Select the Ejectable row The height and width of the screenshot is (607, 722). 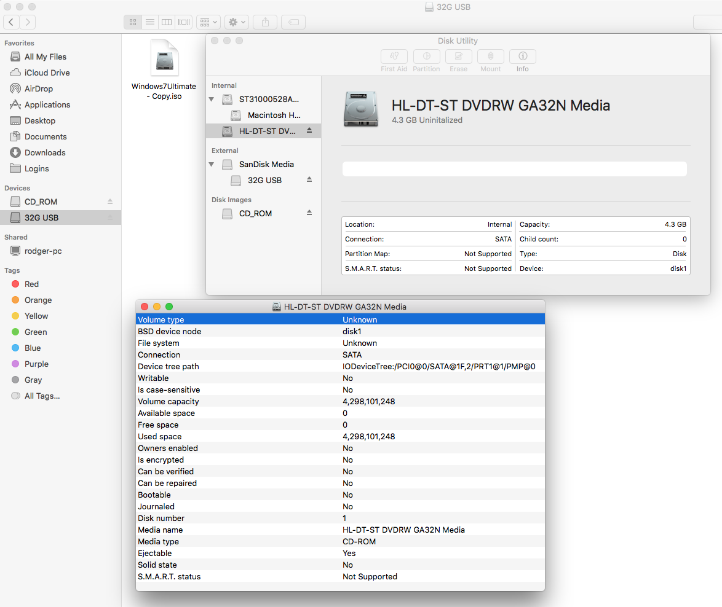[340, 553]
